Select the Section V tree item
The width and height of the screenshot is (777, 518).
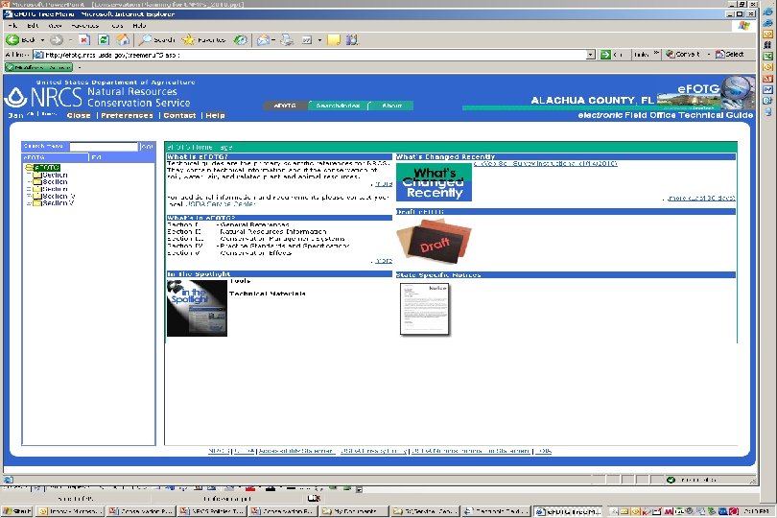[x=58, y=203]
